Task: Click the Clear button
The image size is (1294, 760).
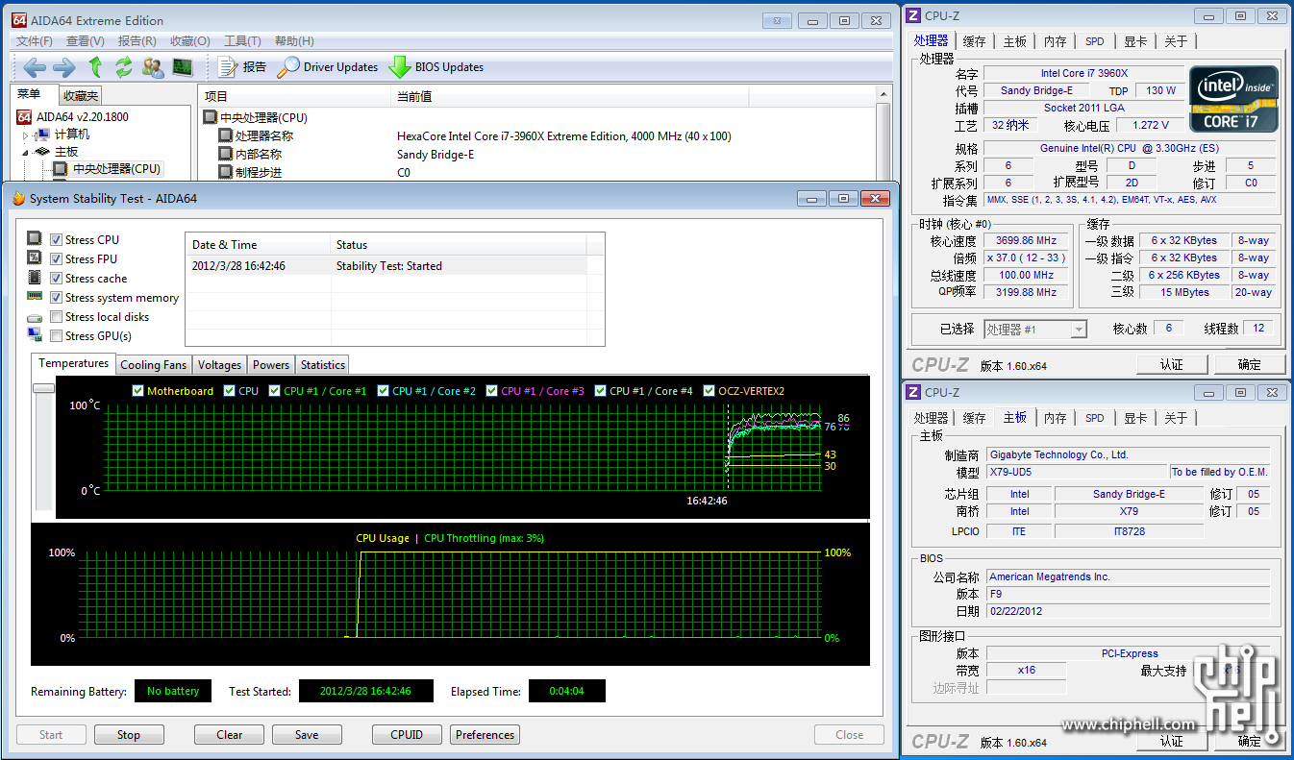Action: coord(229,735)
